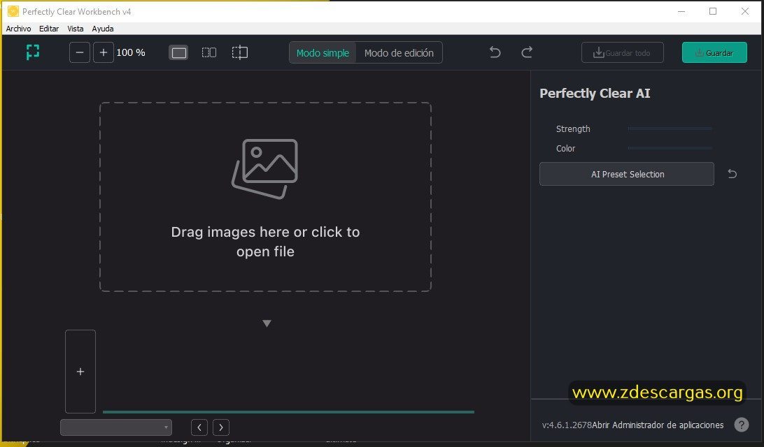Open help with the question mark icon

[x=741, y=425]
